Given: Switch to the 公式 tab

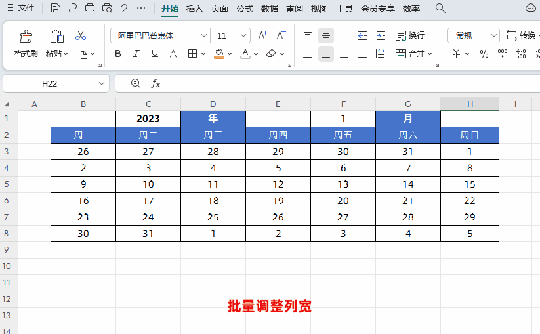Looking at the screenshot, I should (x=245, y=9).
